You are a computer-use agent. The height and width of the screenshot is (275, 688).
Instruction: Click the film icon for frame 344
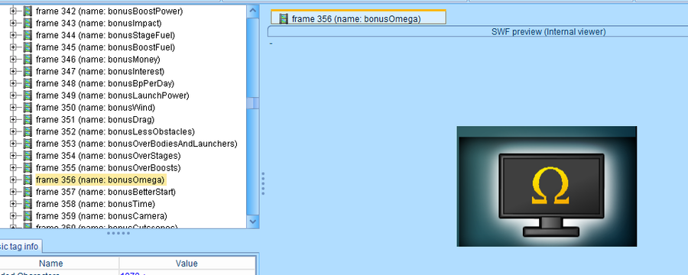tap(28, 35)
